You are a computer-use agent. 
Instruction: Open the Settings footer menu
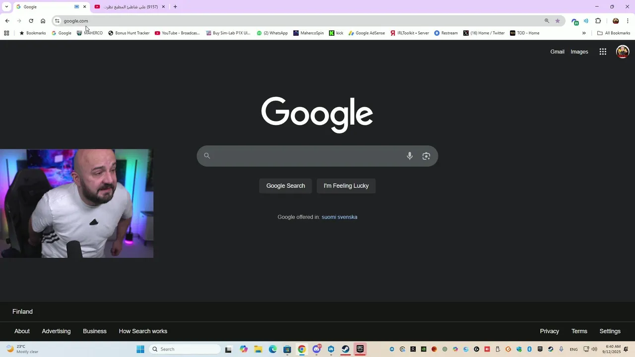pyautogui.click(x=610, y=331)
